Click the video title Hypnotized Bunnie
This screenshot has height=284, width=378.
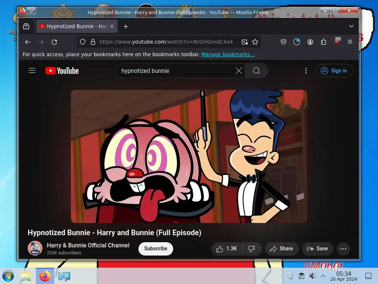114,233
